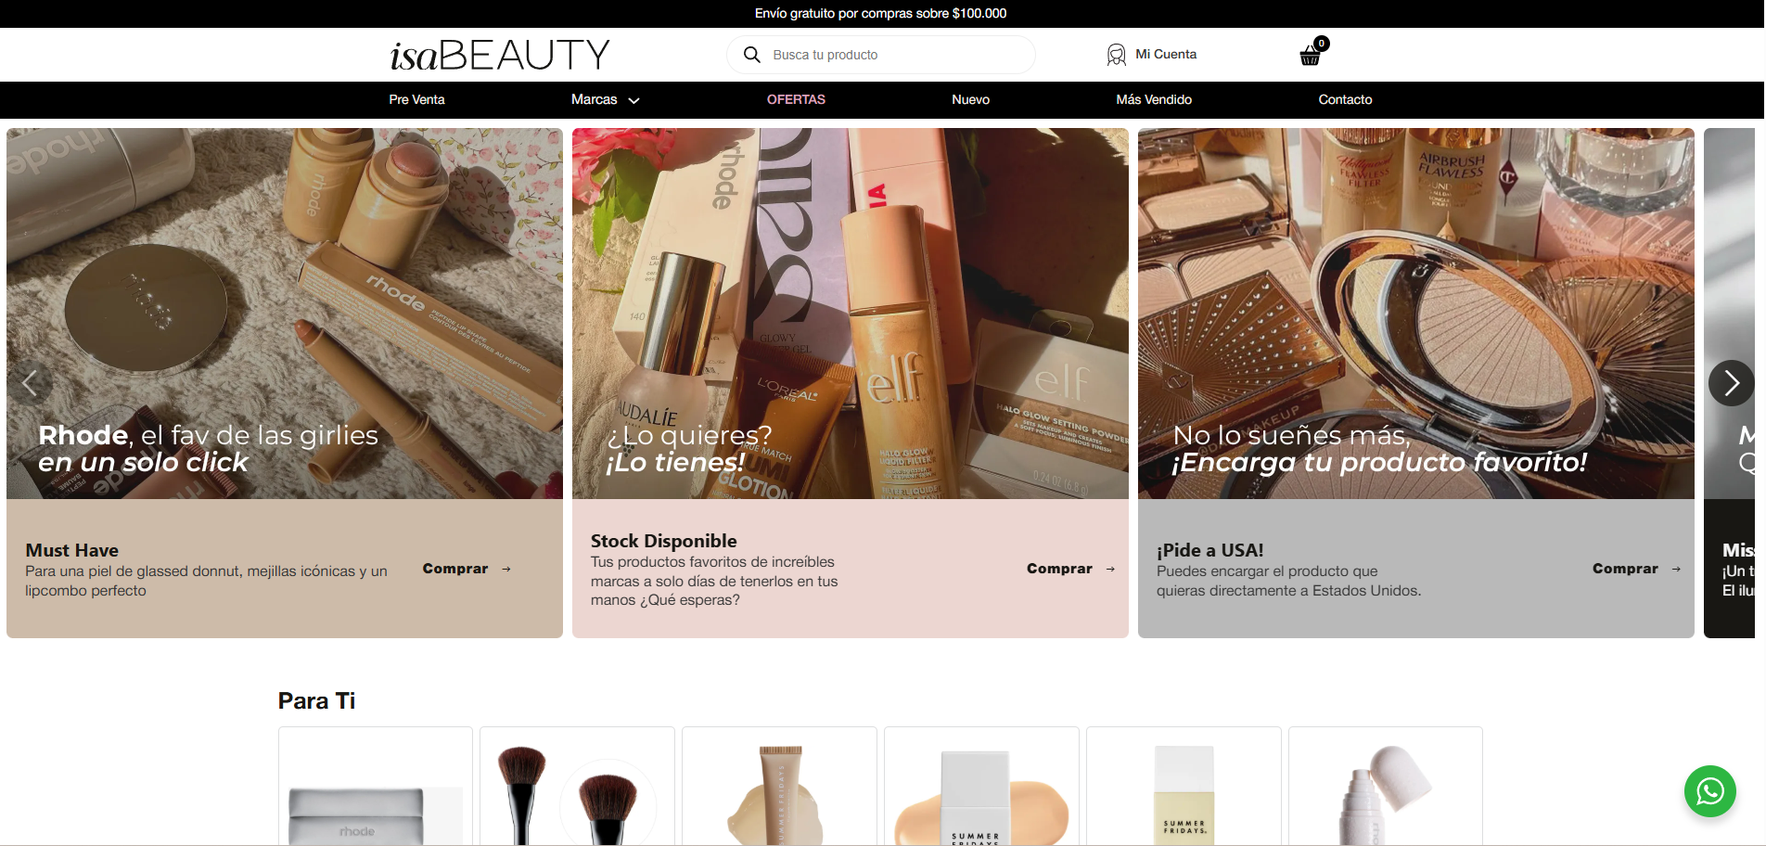Open the Rhode banner image
The image size is (1766, 846).
pyautogui.click(x=285, y=314)
